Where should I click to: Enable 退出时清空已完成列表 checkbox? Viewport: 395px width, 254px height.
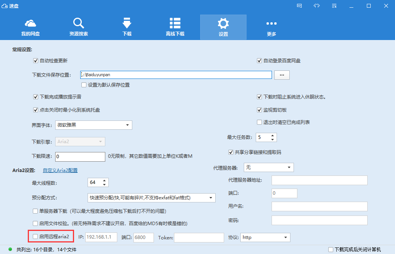(259, 122)
